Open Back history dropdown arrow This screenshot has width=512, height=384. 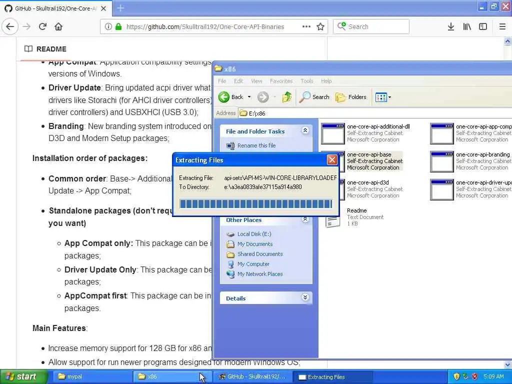point(249,97)
